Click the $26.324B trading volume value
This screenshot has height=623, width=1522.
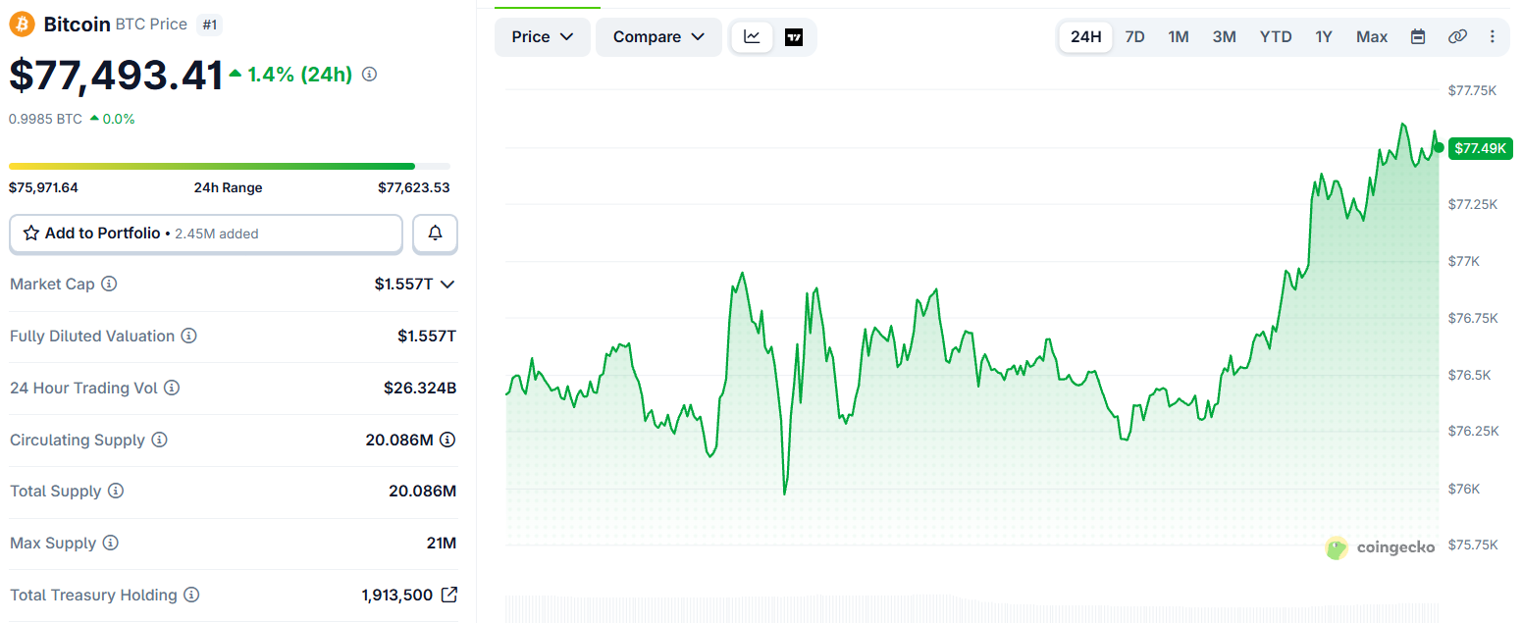pos(420,388)
